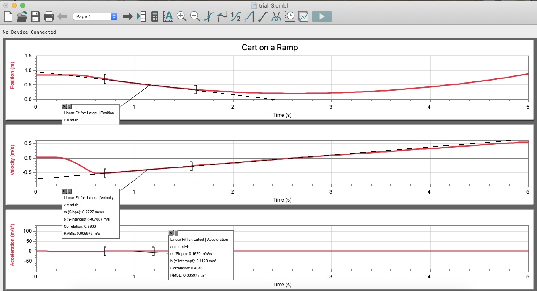Open a file with the folder icon
537x291 pixels.
click(22, 16)
